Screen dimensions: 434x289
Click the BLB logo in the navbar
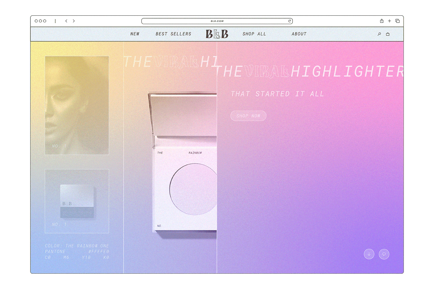click(217, 34)
